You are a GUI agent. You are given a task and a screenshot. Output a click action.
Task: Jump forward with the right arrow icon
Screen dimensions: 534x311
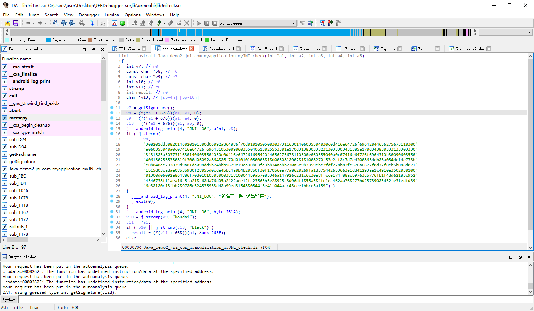40,23
